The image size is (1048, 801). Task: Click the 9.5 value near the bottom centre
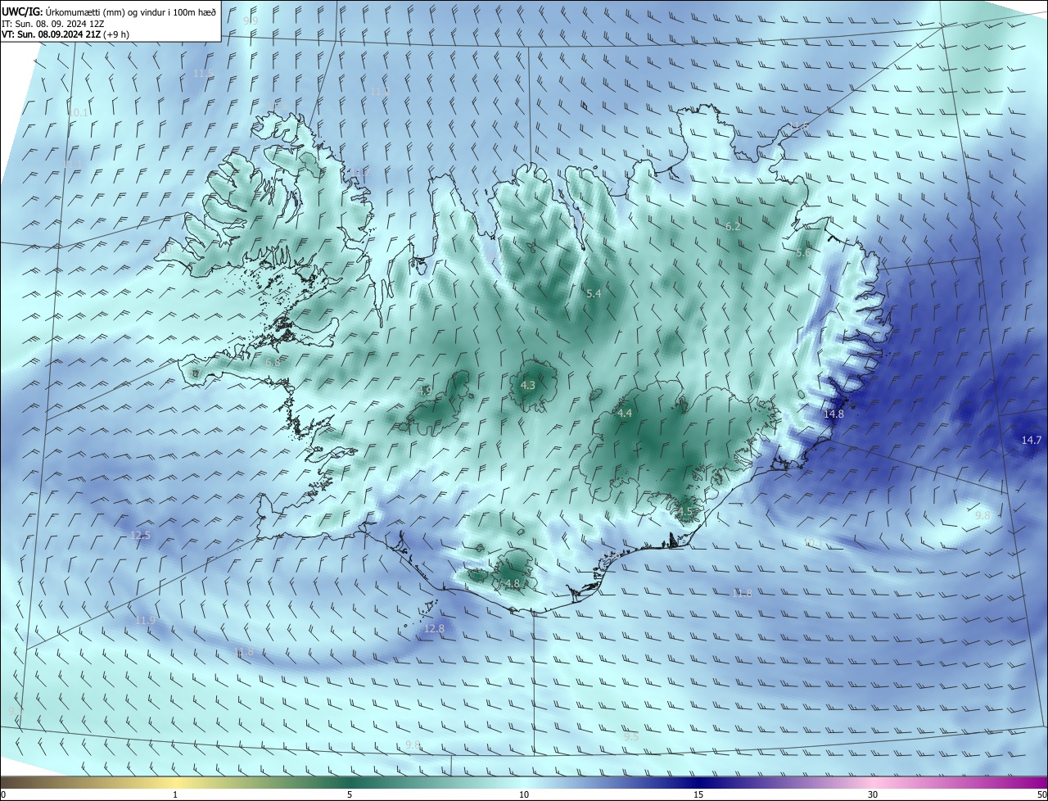(x=630, y=737)
